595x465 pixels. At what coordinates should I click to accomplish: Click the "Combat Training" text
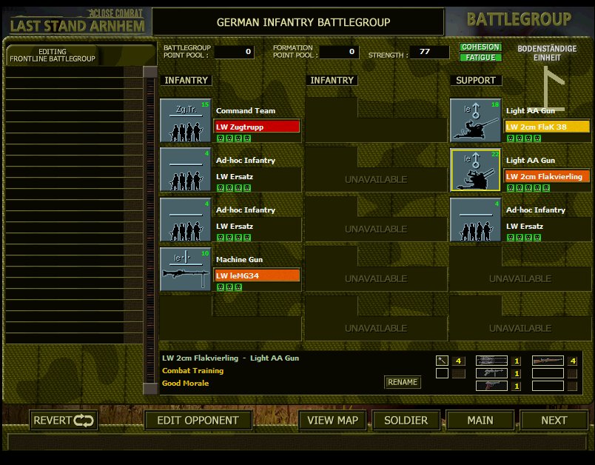click(x=192, y=370)
